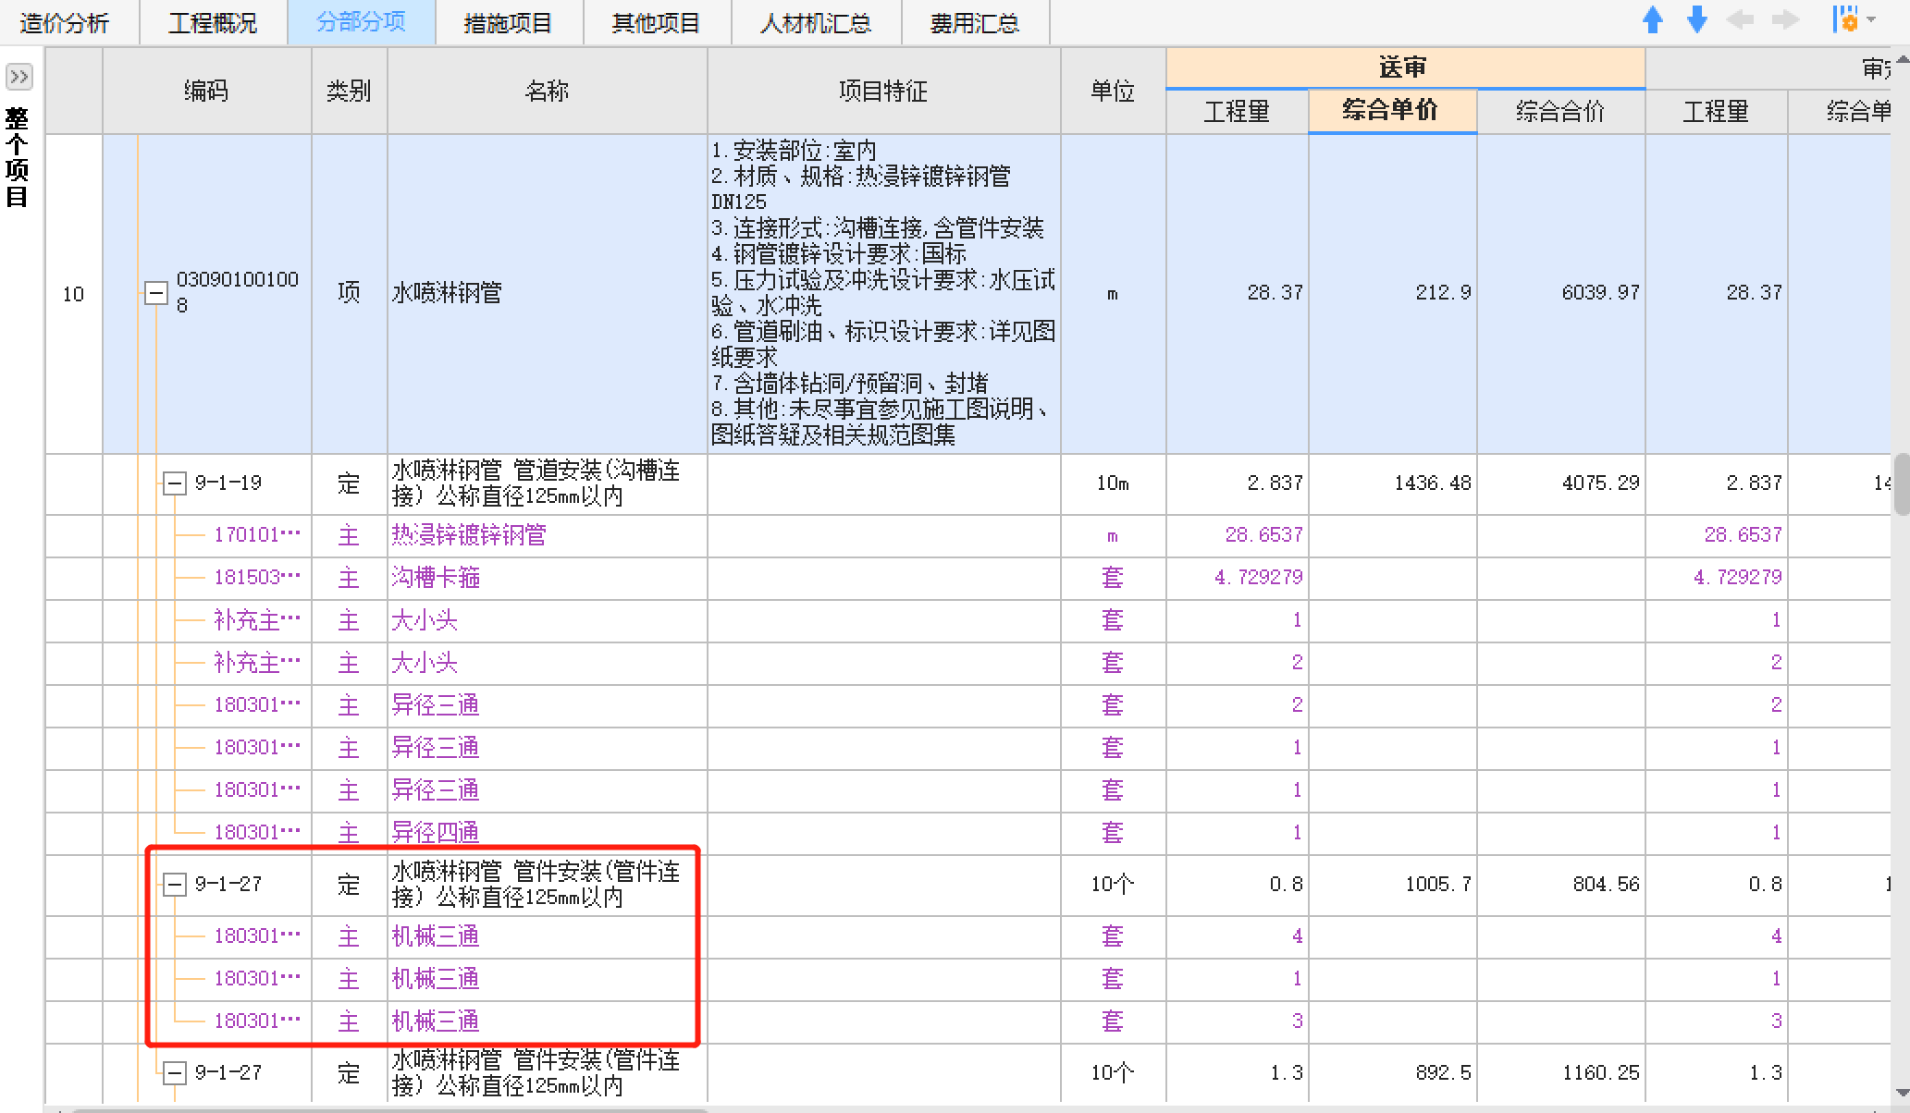Image resolution: width=1910 pixels, height=1113 pixels.
Task: Click the 1005.7 unit price cell
Action: pos(1392,885)
